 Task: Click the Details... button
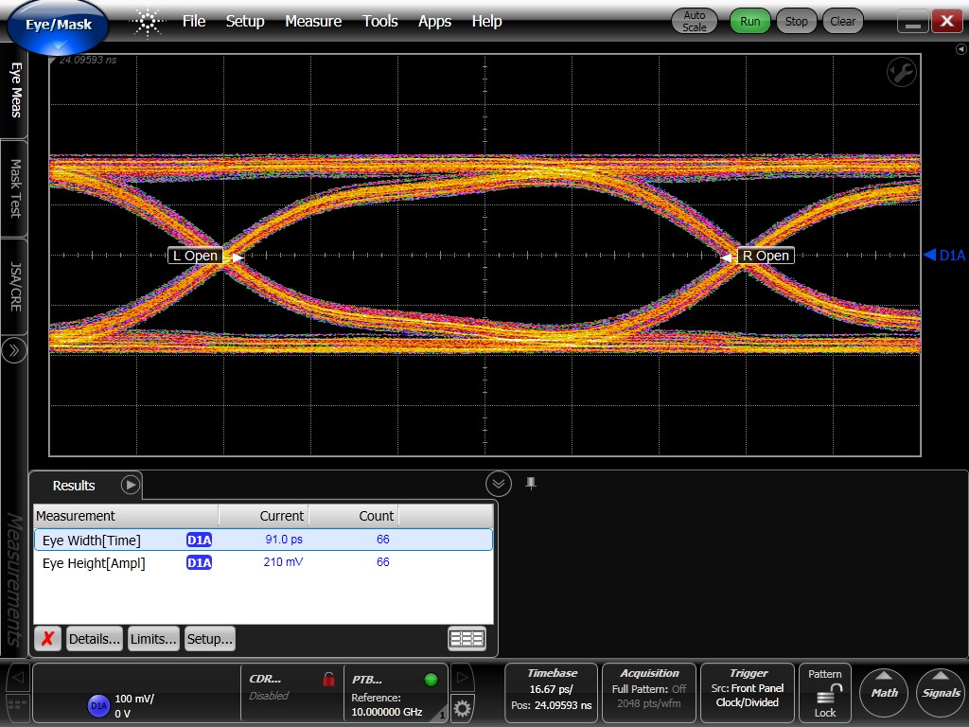click(x=95, y=638)
